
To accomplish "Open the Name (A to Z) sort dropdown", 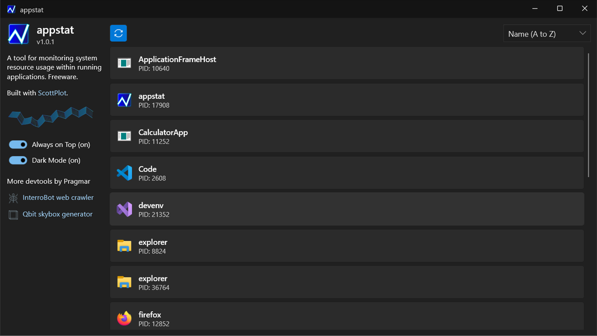I will [547, 34].
